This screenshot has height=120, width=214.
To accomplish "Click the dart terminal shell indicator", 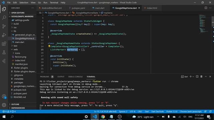I will pos(184,77).
